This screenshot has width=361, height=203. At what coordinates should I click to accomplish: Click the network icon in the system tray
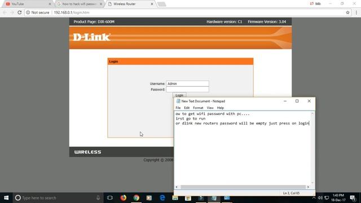tap(327, 198)
